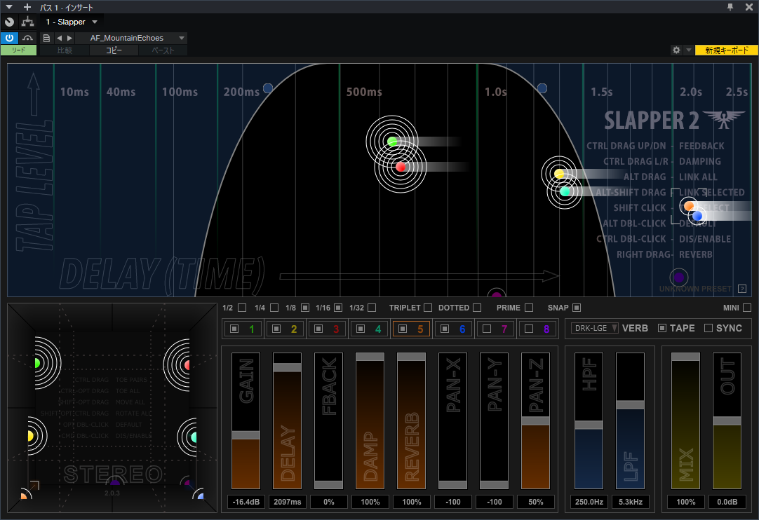Enable the MINI view checkbox
Screen dimensions: 759x520
point(747,308)
